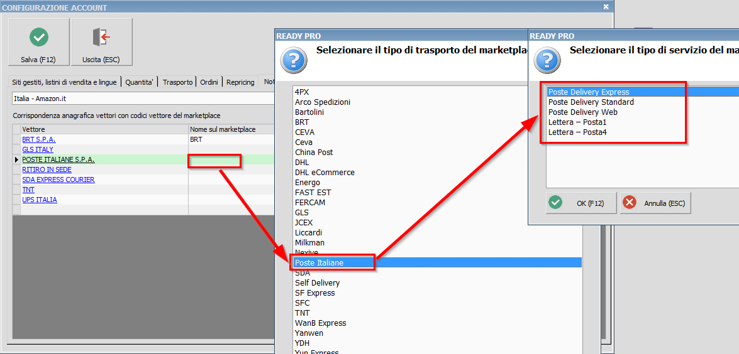Select Poste Delivery Express service
The image size is (739, 354).
643,92
